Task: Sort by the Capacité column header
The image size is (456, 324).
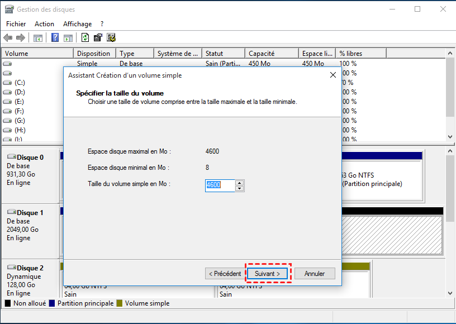Action: 272,54
